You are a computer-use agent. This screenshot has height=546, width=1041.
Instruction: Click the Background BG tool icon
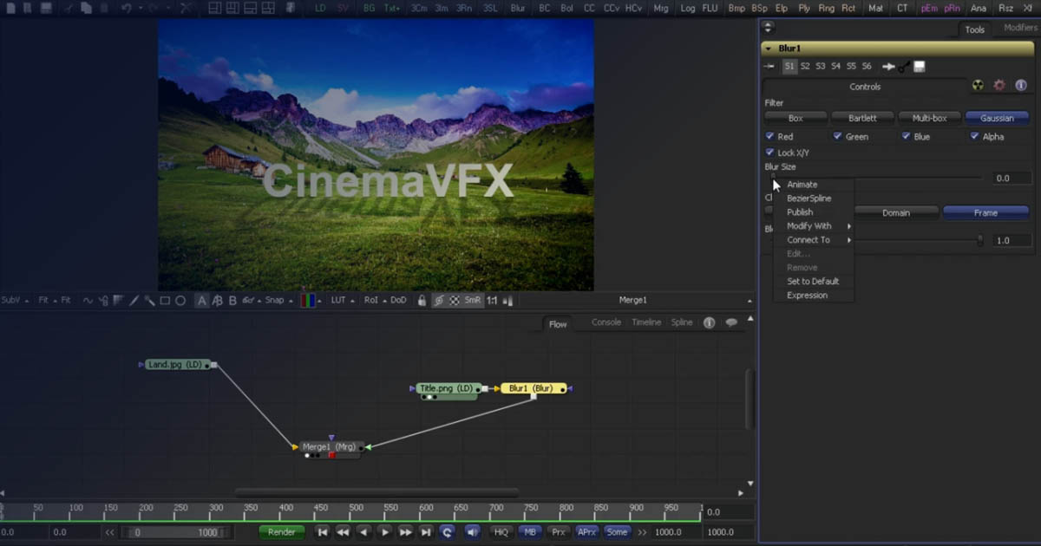[370, 8]
